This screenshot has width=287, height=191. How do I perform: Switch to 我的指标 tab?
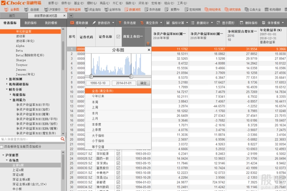tap(31, 23)
